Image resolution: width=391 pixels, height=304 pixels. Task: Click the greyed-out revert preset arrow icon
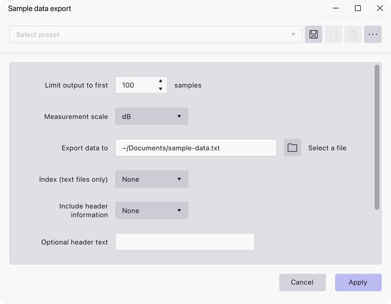click(x=333, y=34)
